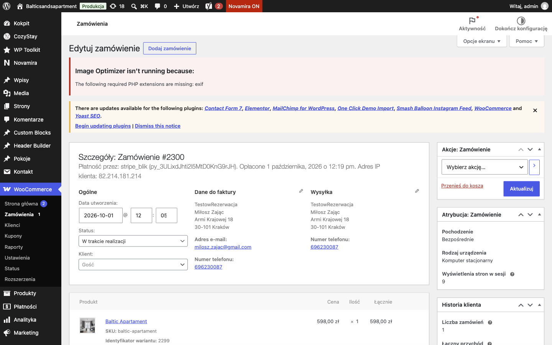Image resolution: width=552 pixels, height=345 pixels.
Task: Collapse the Atrybucja: Zamówienie panel
Action: [x=539, y=215]
